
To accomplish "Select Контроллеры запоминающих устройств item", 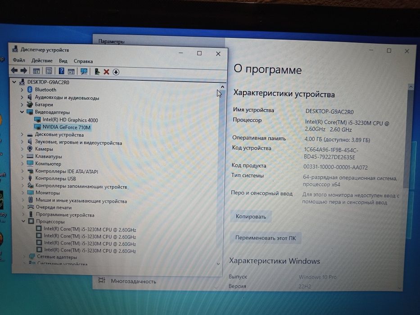I will [x=81, y=186].
